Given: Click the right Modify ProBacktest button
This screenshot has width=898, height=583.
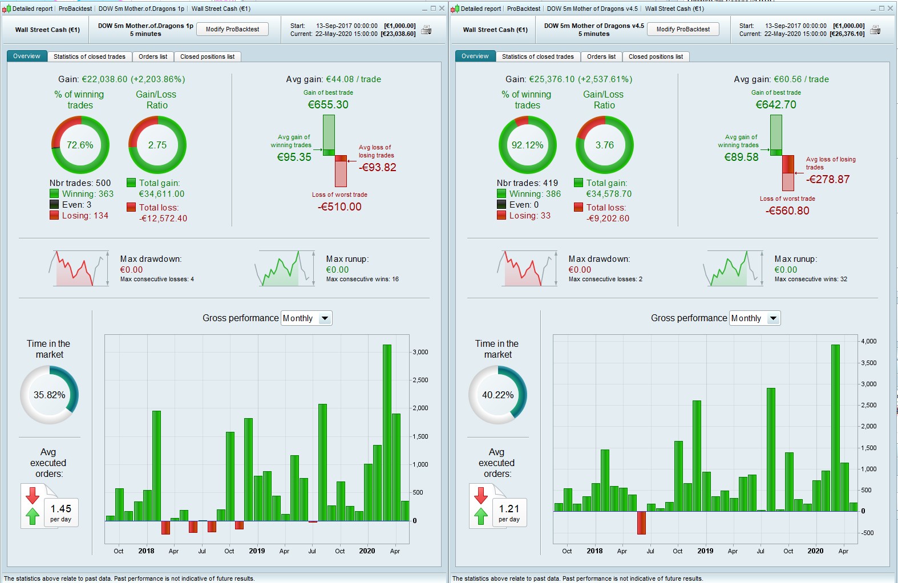Looking at the screenshot, I should coord(683,29).
